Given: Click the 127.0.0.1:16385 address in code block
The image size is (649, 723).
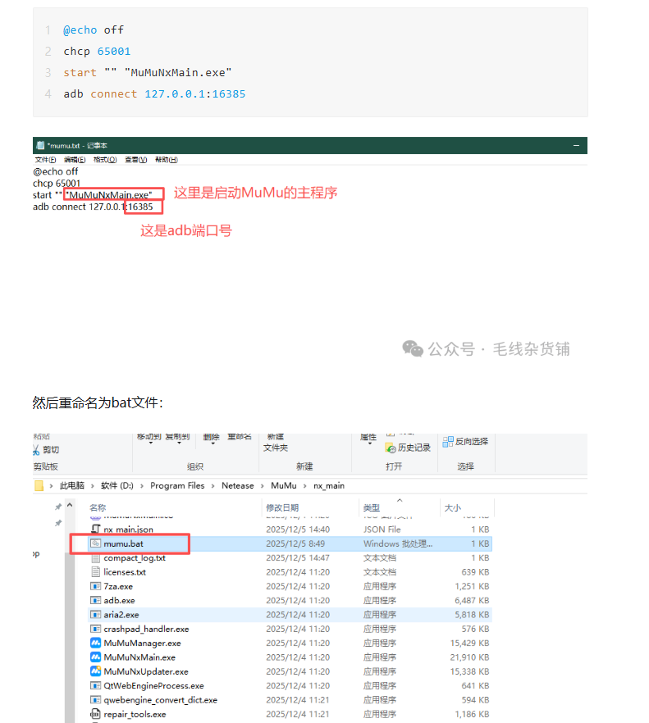Looking at the screenshot, I should click(x=194, y=94).
